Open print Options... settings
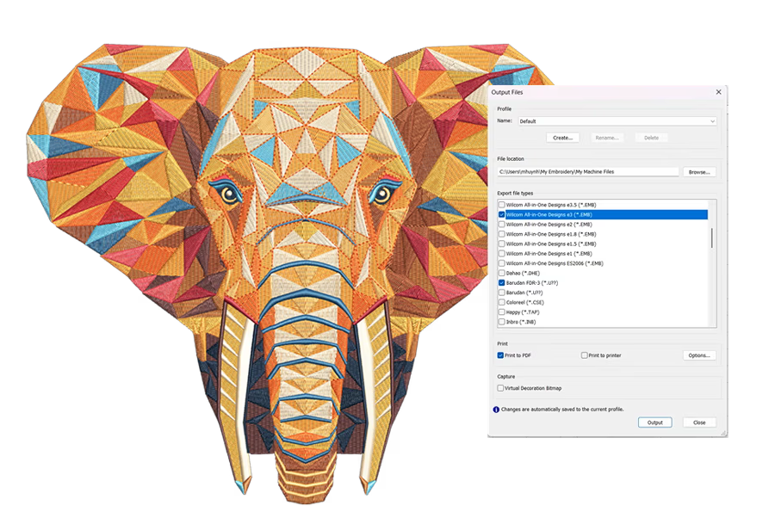The image size is (775, 518). pyautogui.click(x=699, y=355)
